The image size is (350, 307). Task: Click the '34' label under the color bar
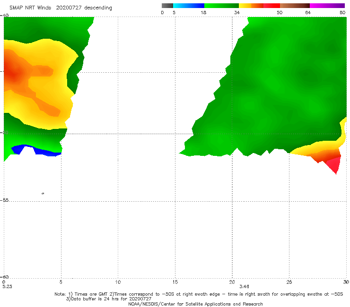tap(237, 12)
